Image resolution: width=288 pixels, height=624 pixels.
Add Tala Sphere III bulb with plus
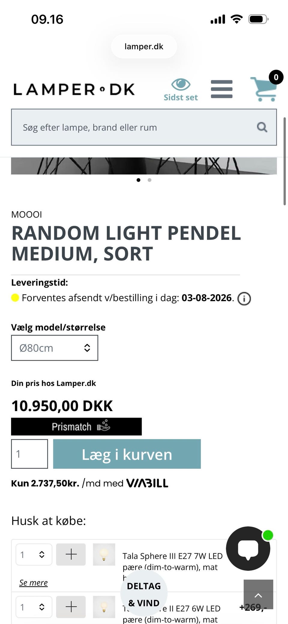71,554
